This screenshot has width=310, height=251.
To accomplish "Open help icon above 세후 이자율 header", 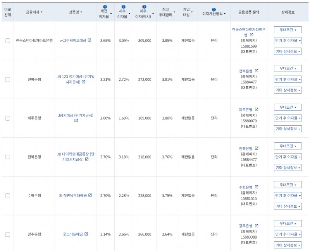I will [124, 7].
